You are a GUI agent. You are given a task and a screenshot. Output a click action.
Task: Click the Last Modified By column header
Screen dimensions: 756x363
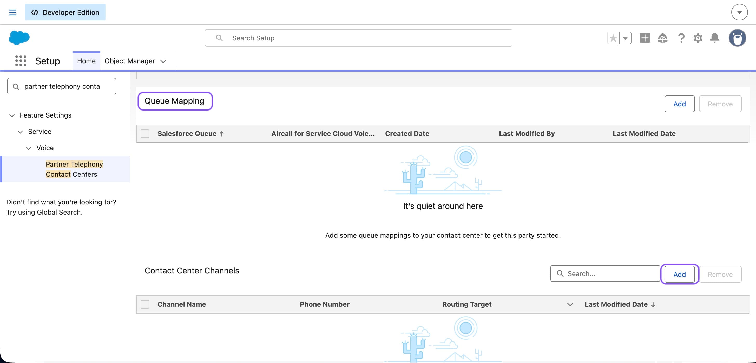[x=527, y=134]
